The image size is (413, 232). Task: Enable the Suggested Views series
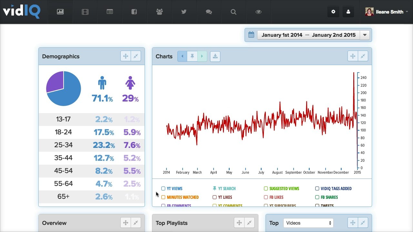(x=266, y=188)
